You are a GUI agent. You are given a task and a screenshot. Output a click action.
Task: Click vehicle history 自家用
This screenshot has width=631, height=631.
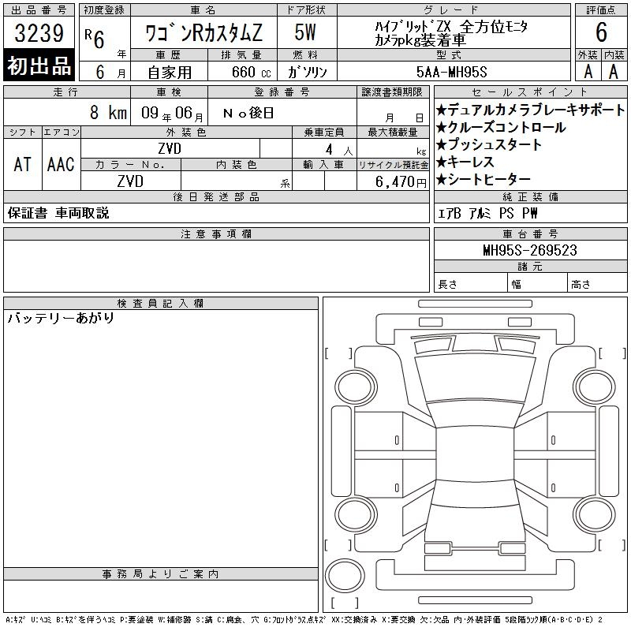(x=170, y=73)
